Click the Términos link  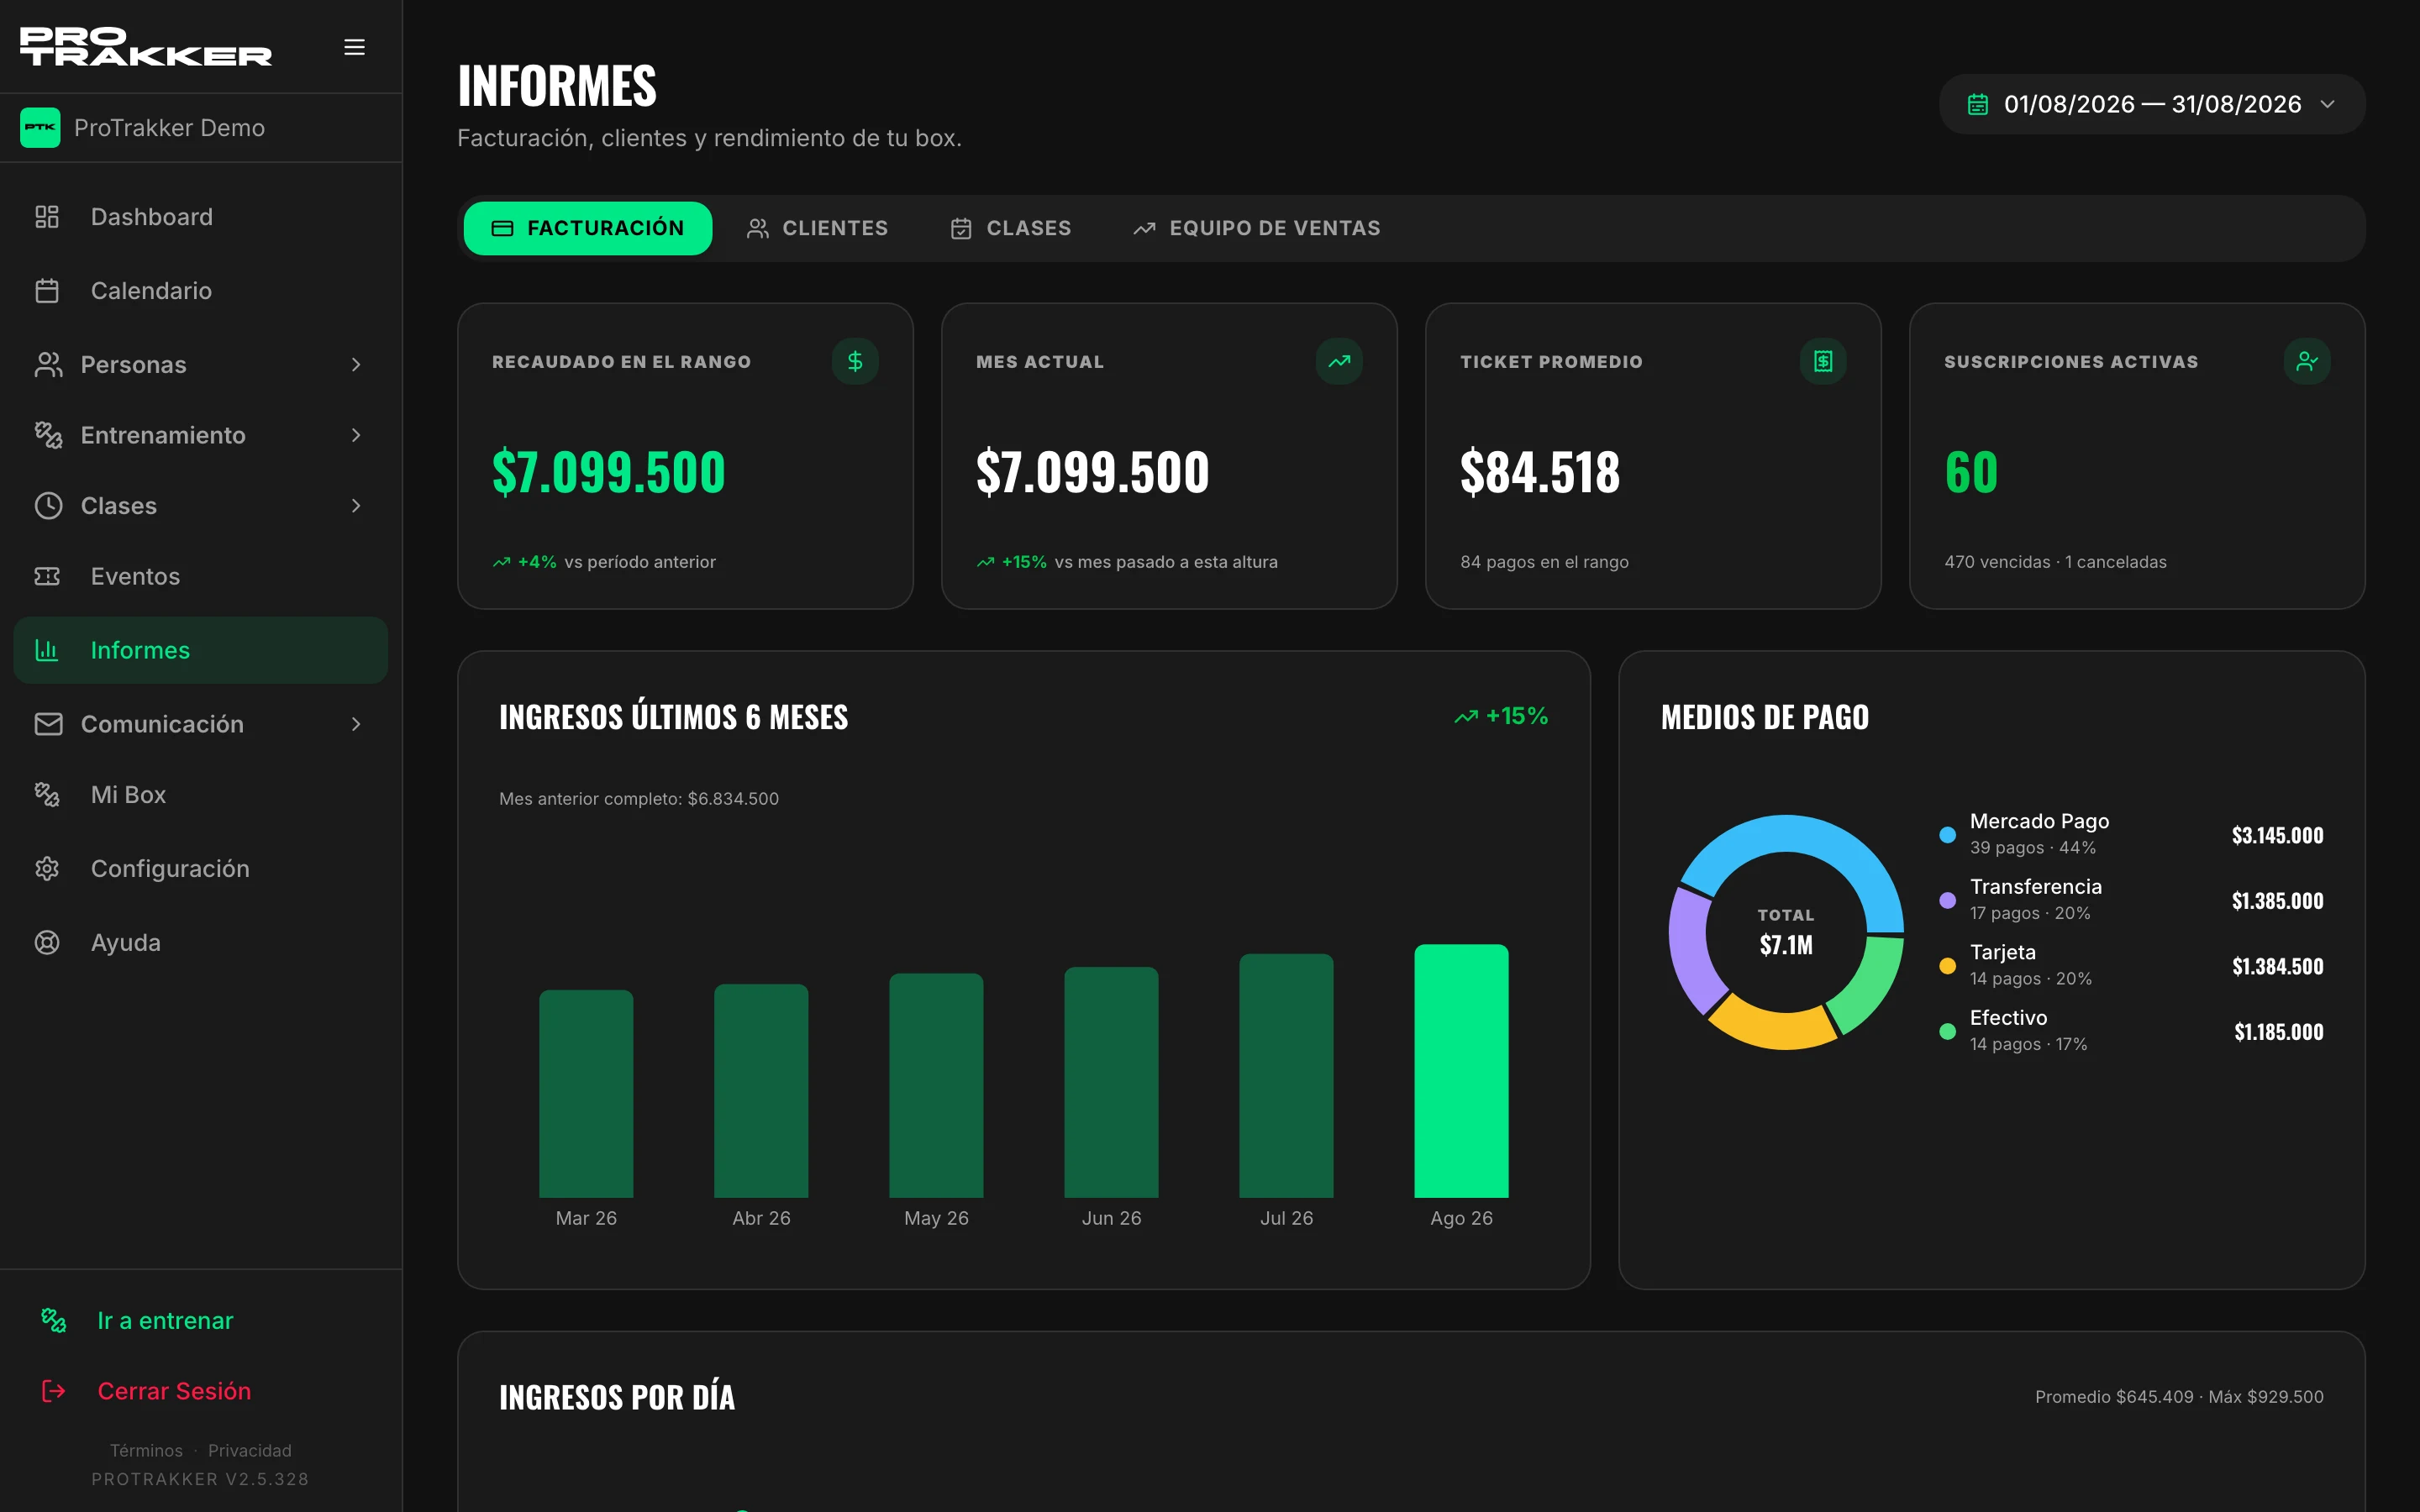point(146,1450)
